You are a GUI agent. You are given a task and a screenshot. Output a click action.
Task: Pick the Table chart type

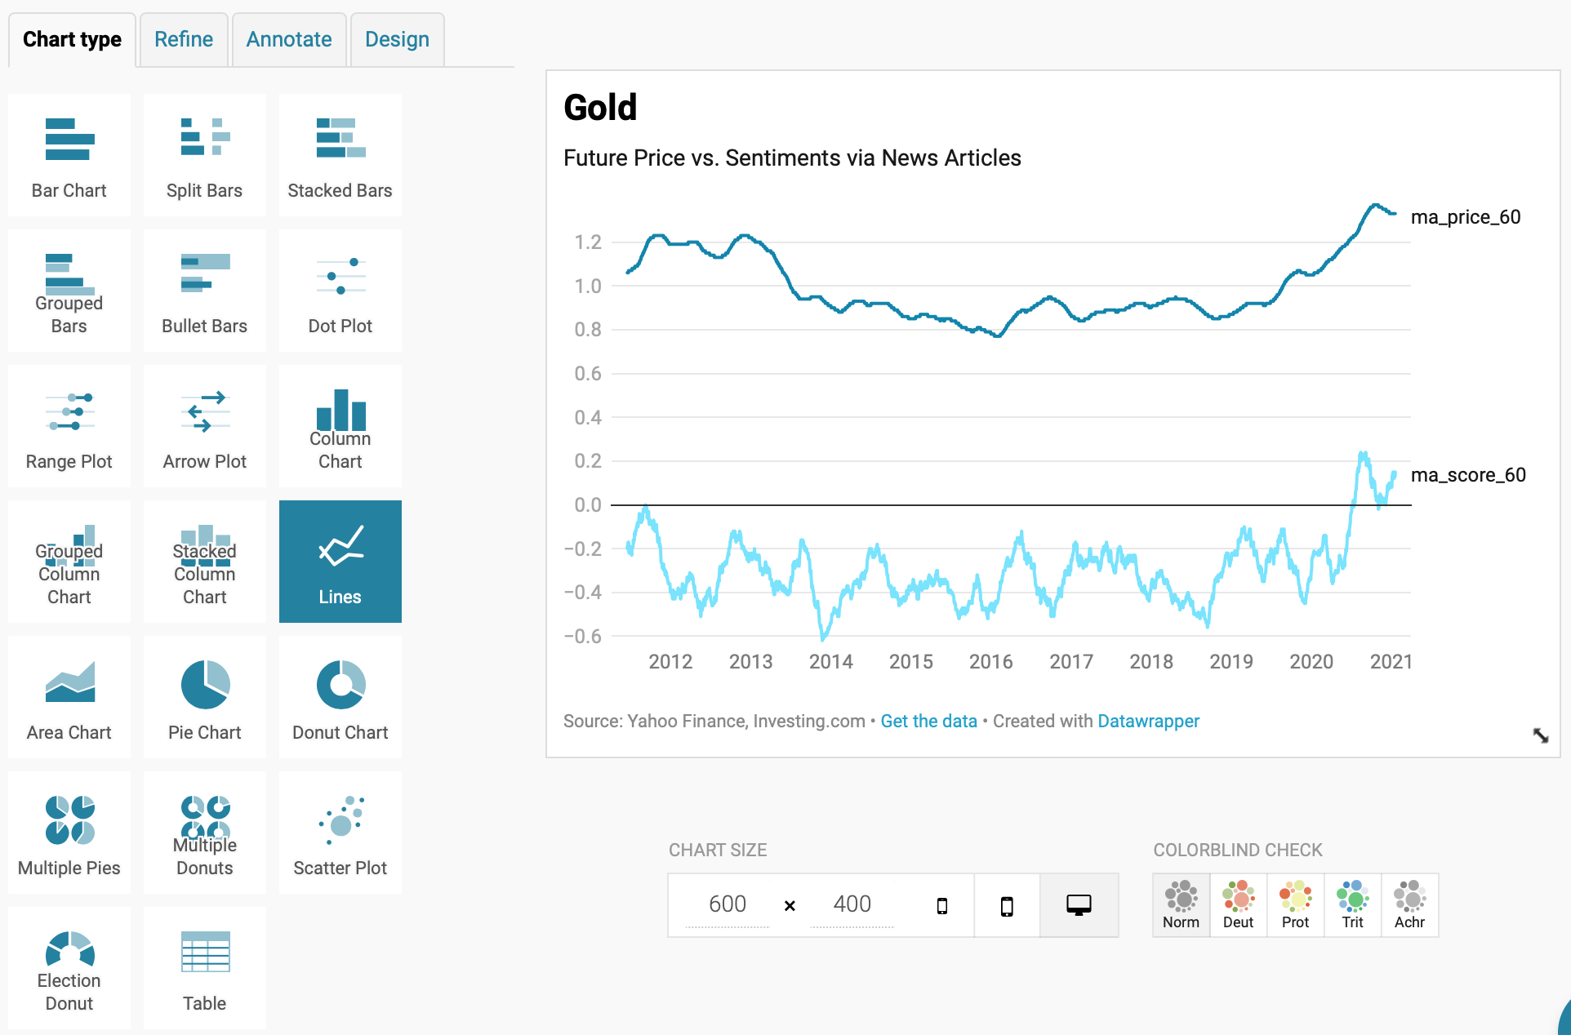205,968
